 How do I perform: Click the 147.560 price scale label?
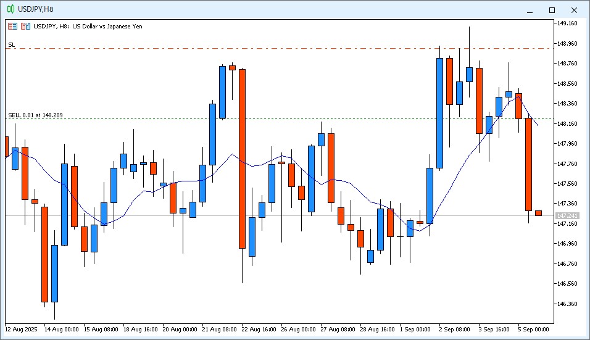(567, 183)
